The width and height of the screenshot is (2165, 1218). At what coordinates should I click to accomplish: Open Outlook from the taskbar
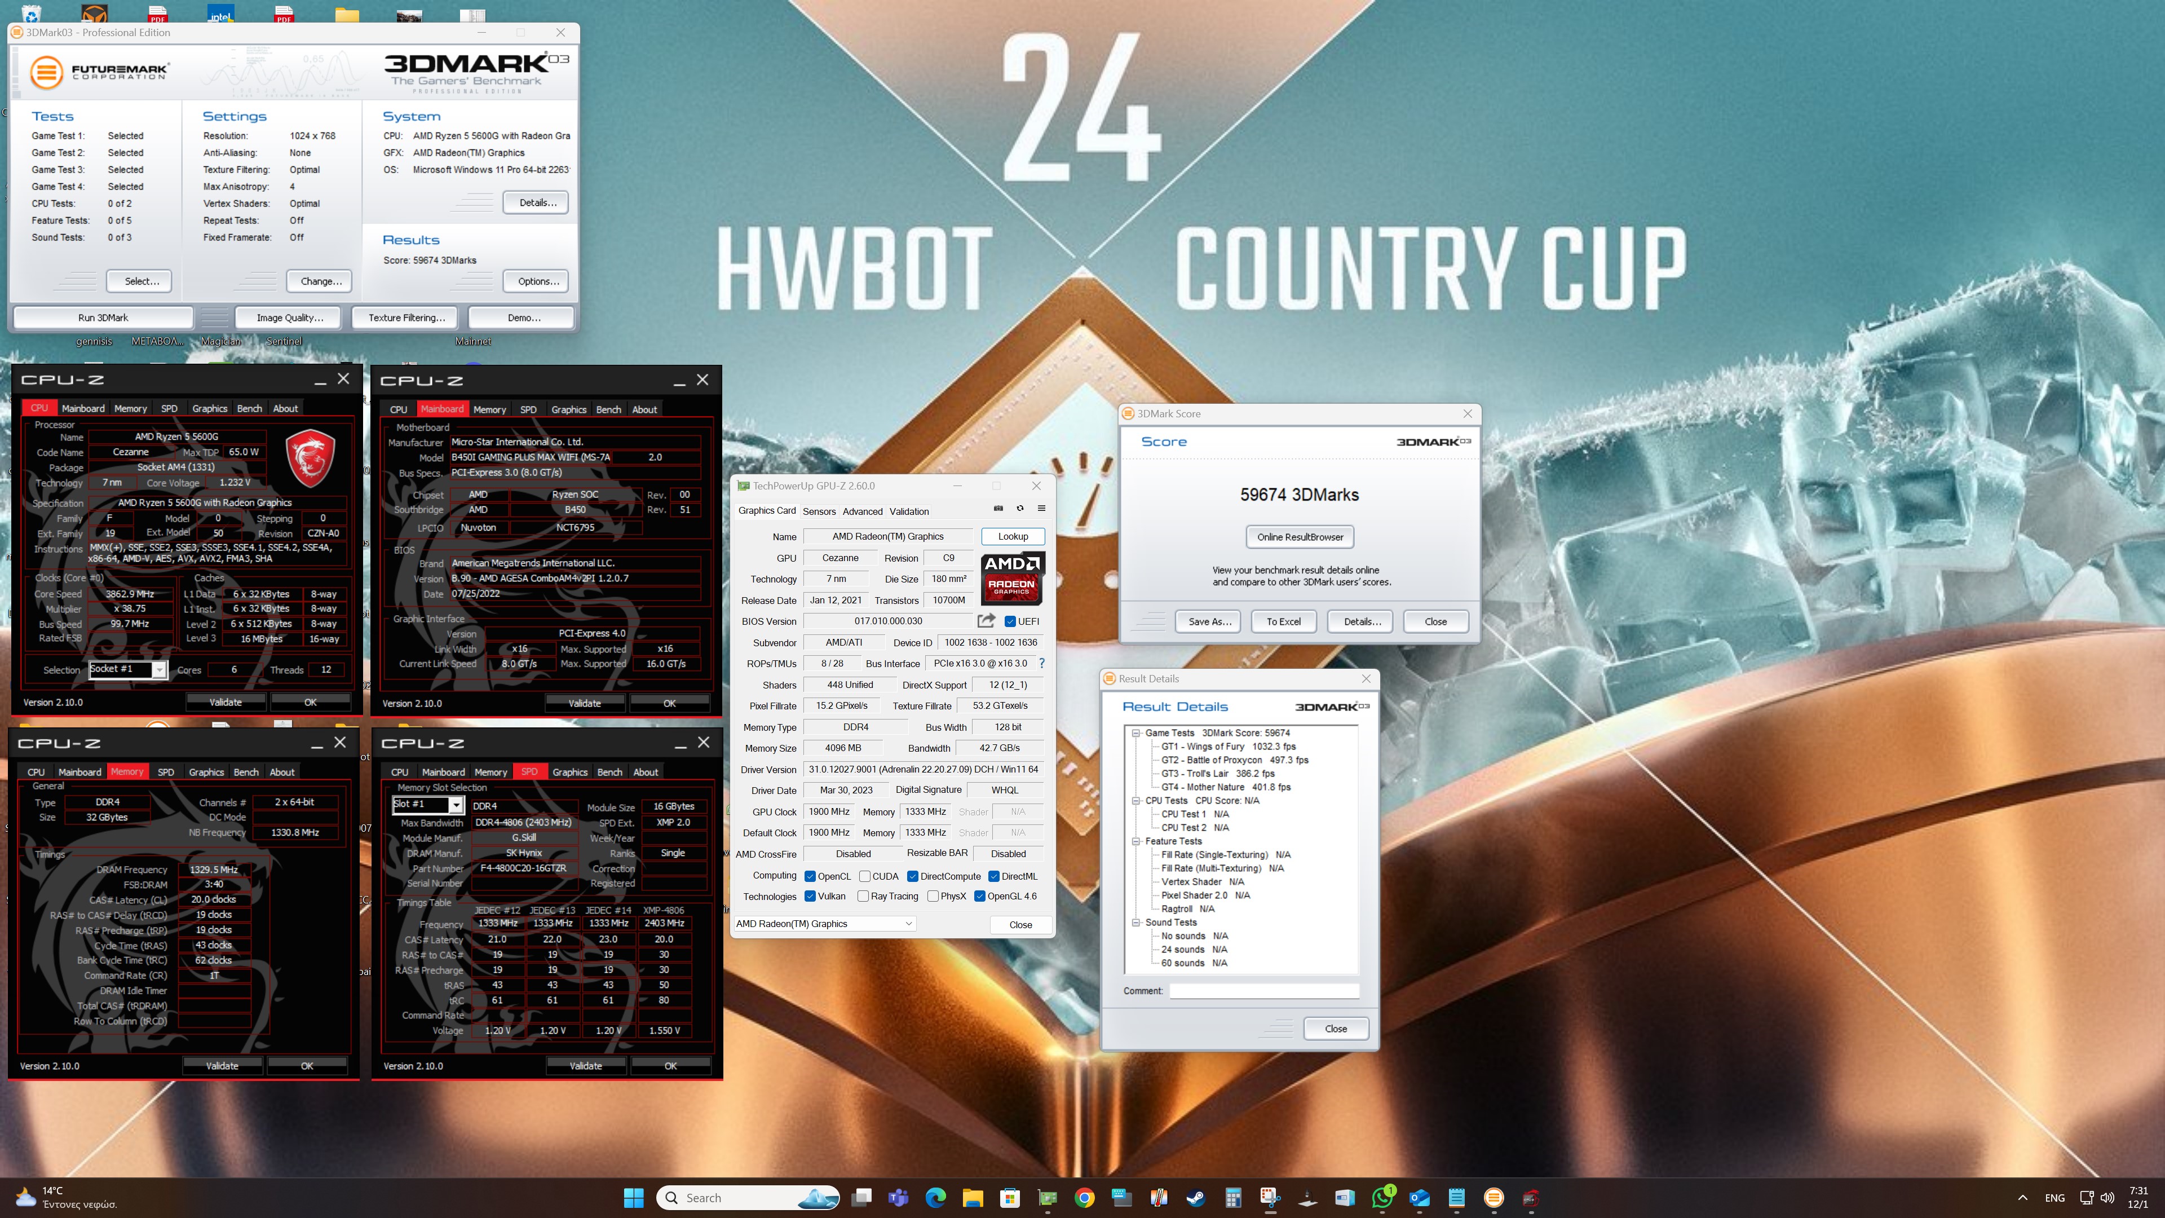[x=1420, y=1198]
